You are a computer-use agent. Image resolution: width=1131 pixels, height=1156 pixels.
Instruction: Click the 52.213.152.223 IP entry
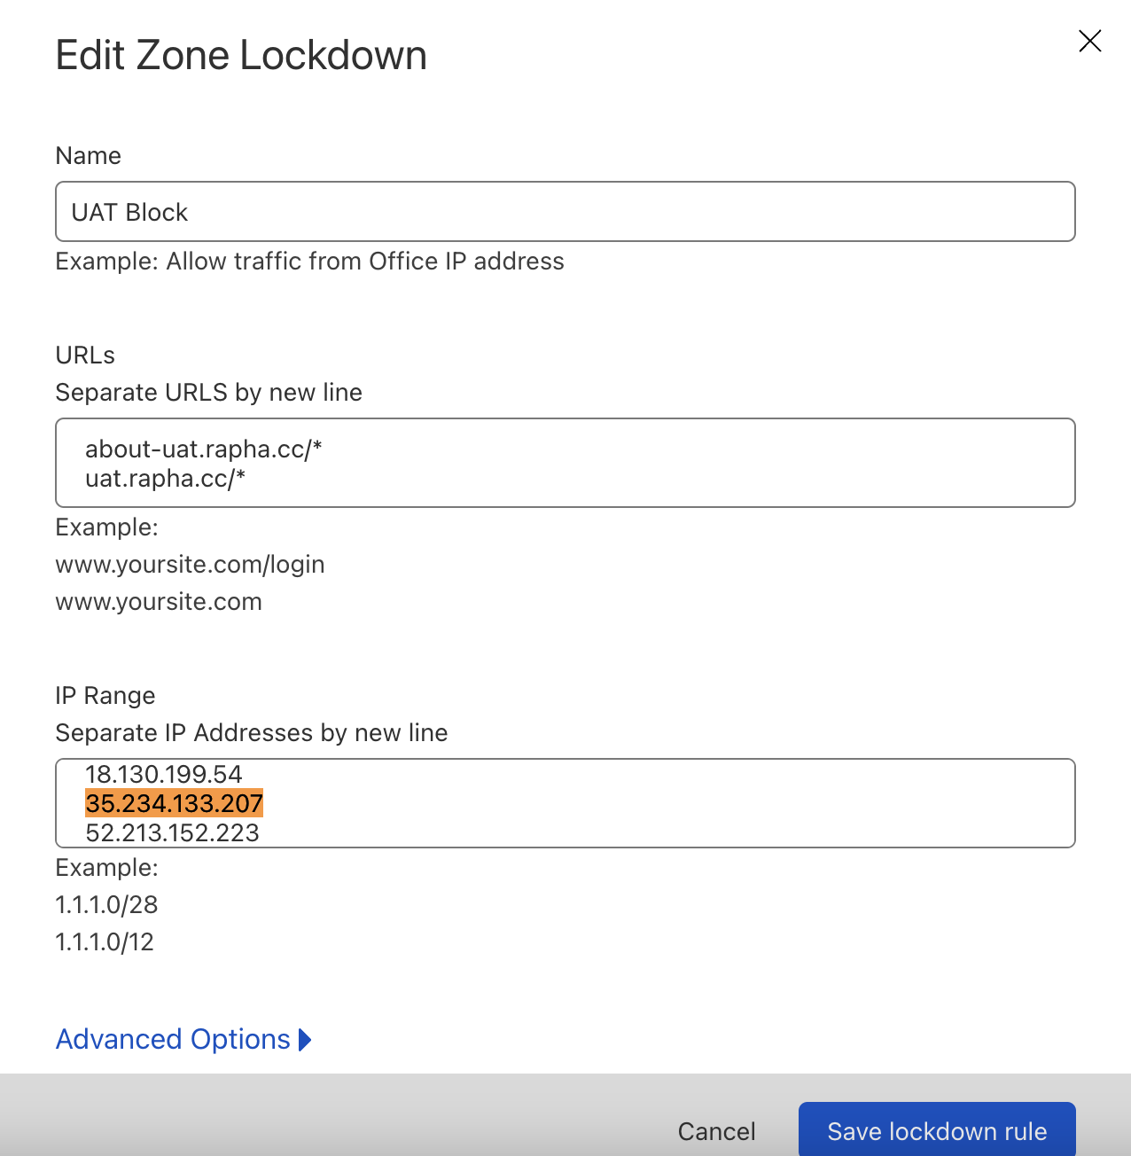172,832
